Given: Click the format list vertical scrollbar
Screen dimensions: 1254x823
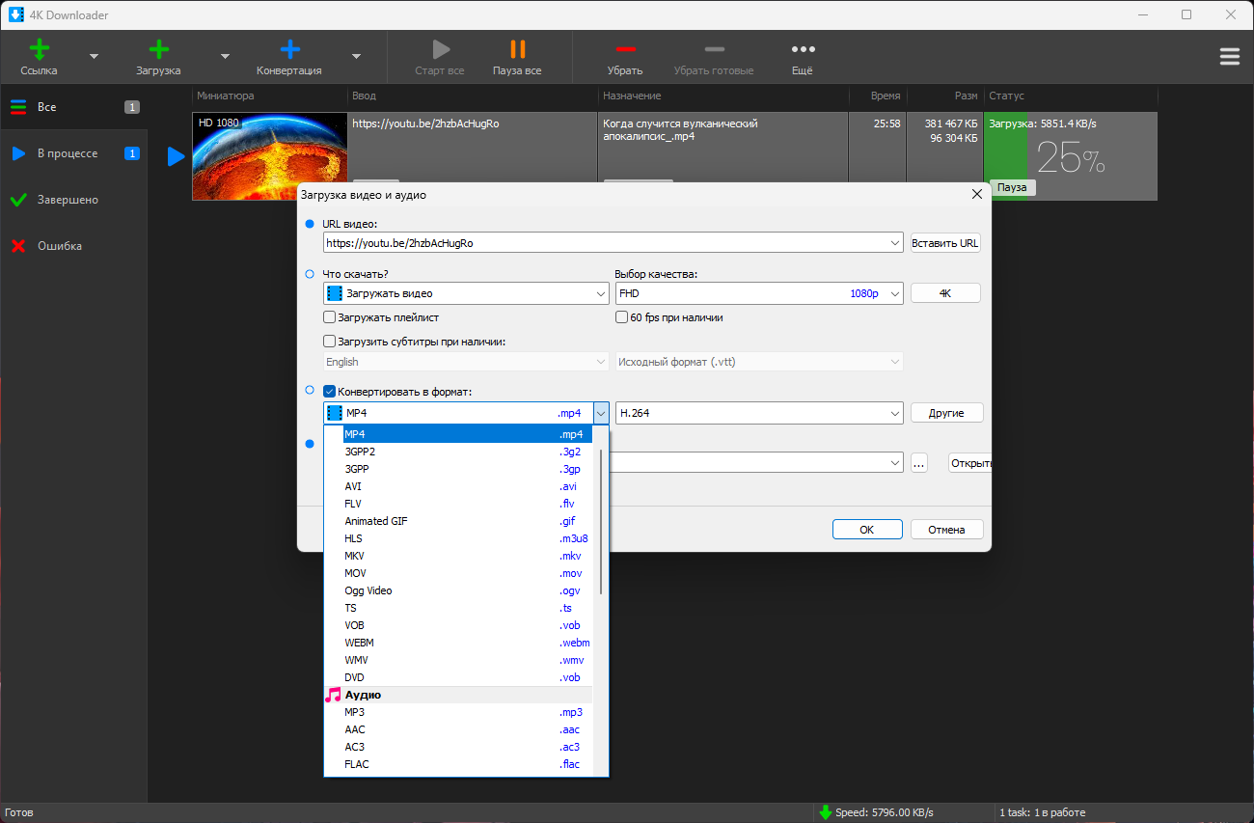Looking at the screenshot, I should (601, 521).
